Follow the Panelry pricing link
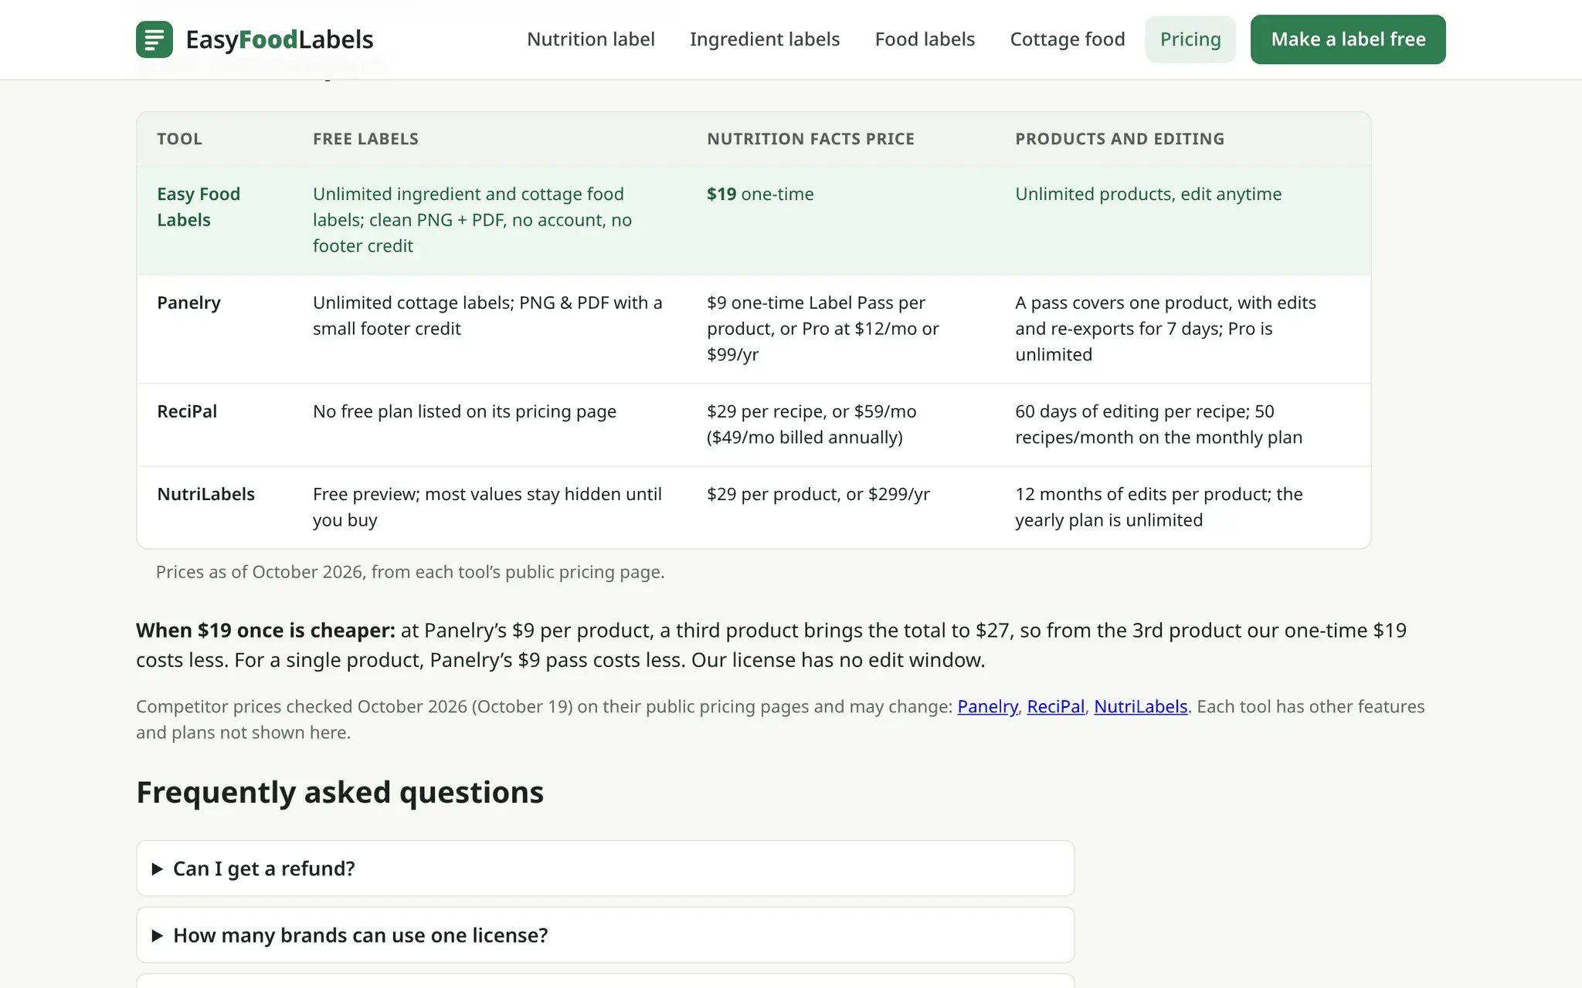 coord(987,706)
